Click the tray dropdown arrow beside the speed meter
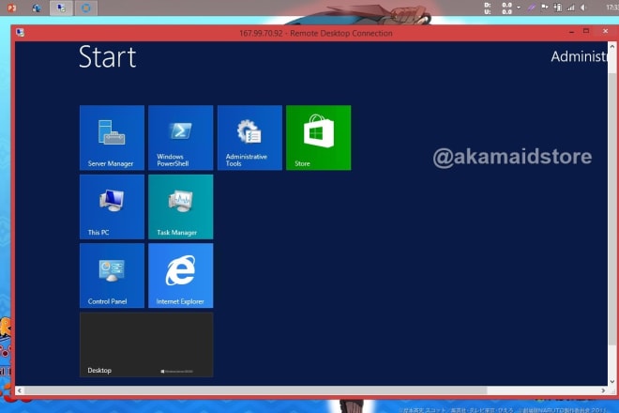 [x=519, y=8]
